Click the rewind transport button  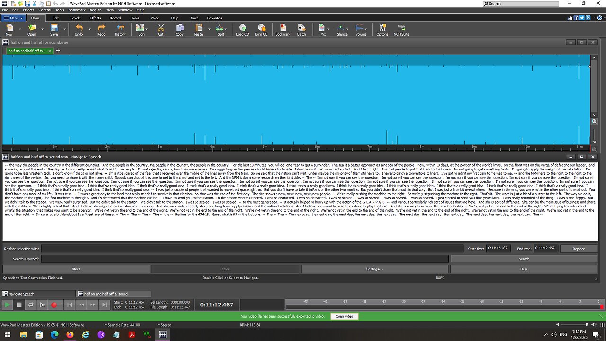[x=81, y=305]
